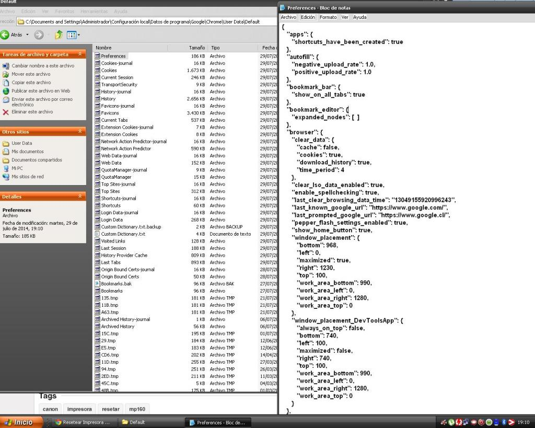Sort files by the Tamaño column header
535x428 pixels.
pos(196,48)
